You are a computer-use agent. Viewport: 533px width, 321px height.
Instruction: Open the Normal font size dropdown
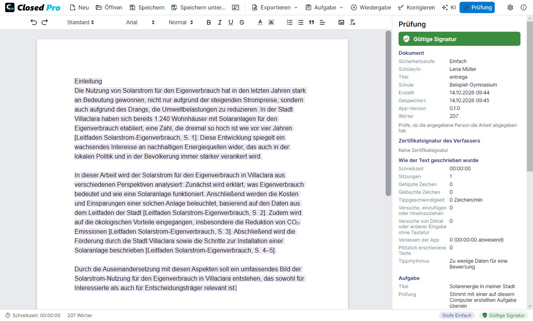click(x=181, y=22)
